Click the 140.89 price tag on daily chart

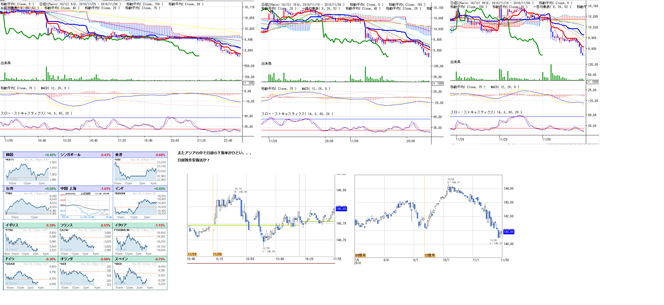click(509, 232)
